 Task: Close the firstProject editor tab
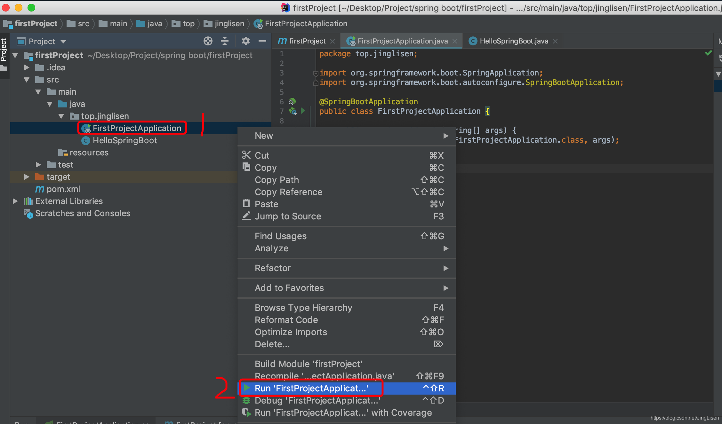(333, 41)
